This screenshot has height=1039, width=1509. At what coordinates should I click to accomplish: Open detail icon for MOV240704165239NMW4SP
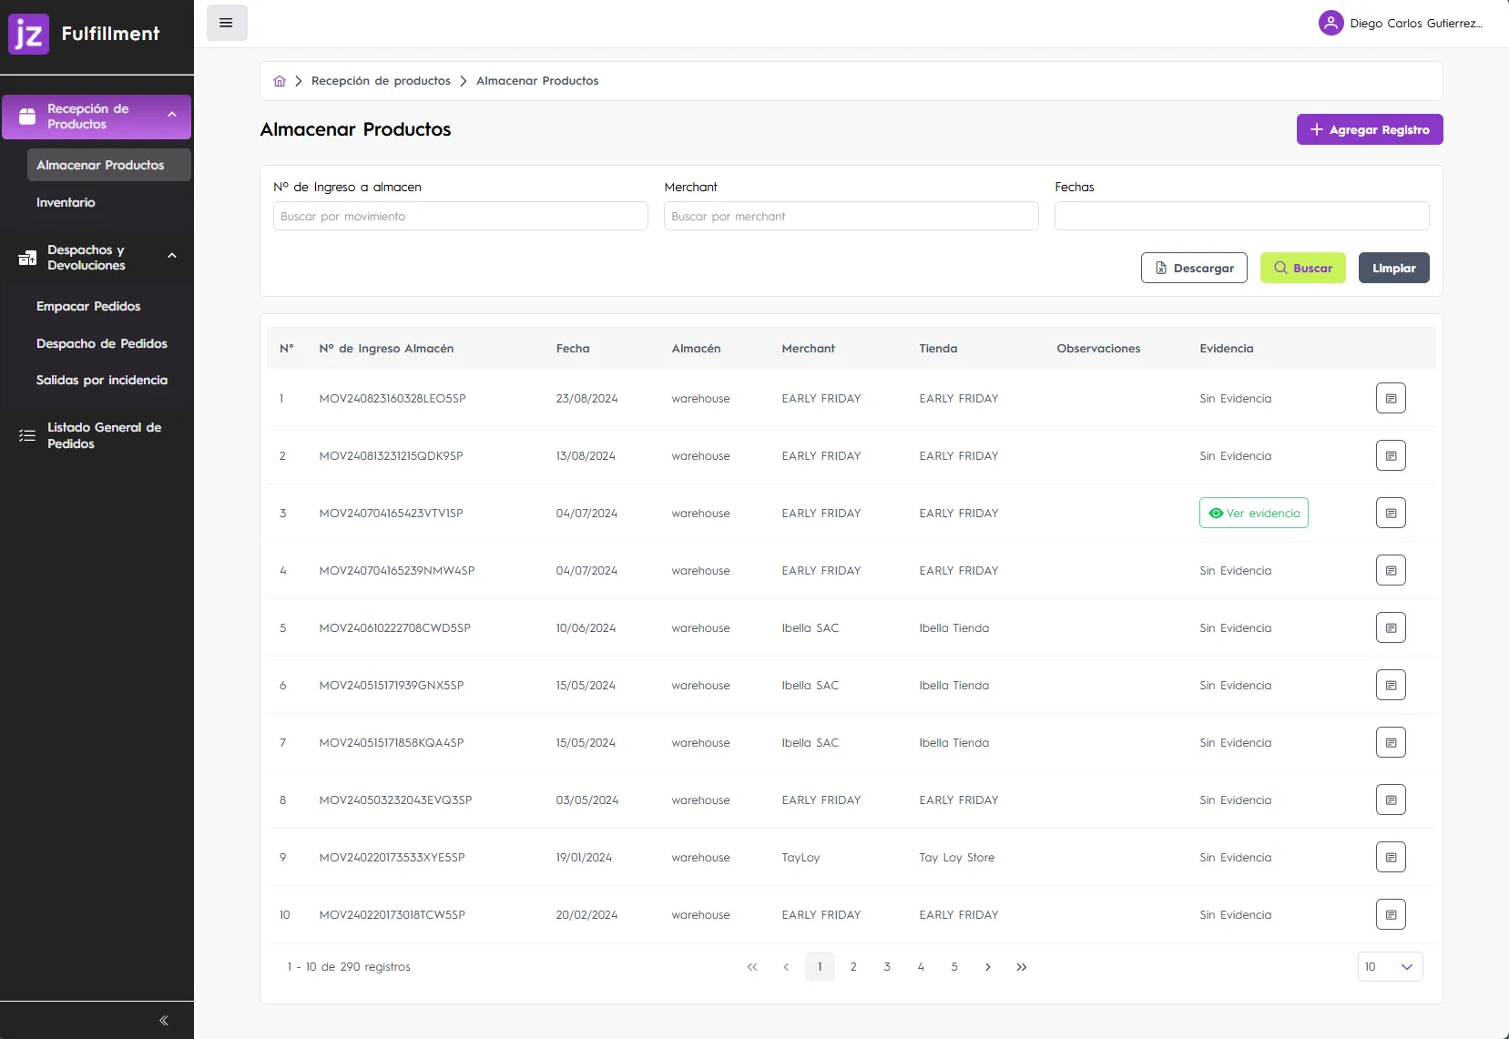pos(1391,570)
